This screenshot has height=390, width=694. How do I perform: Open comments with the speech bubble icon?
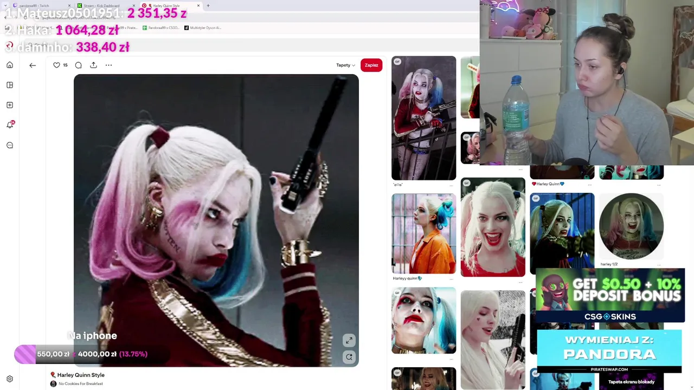(x=79, y=65)
